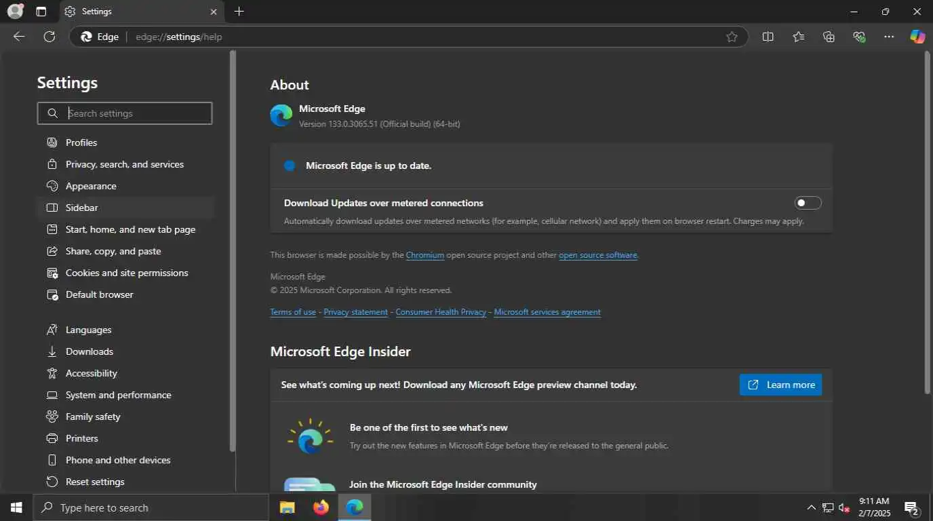Open the tab actions menu icon
The width and height of the screenshot is (933, 521).
click(x=41, y=12)
